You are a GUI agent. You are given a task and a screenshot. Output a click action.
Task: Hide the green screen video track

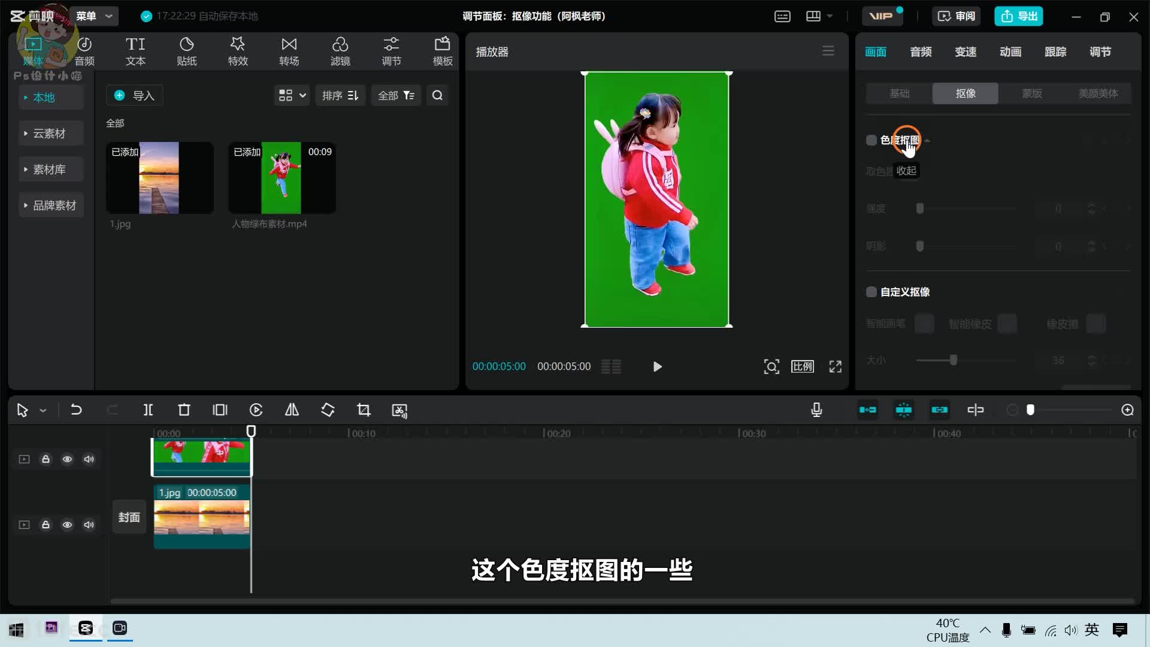(67, 459)
